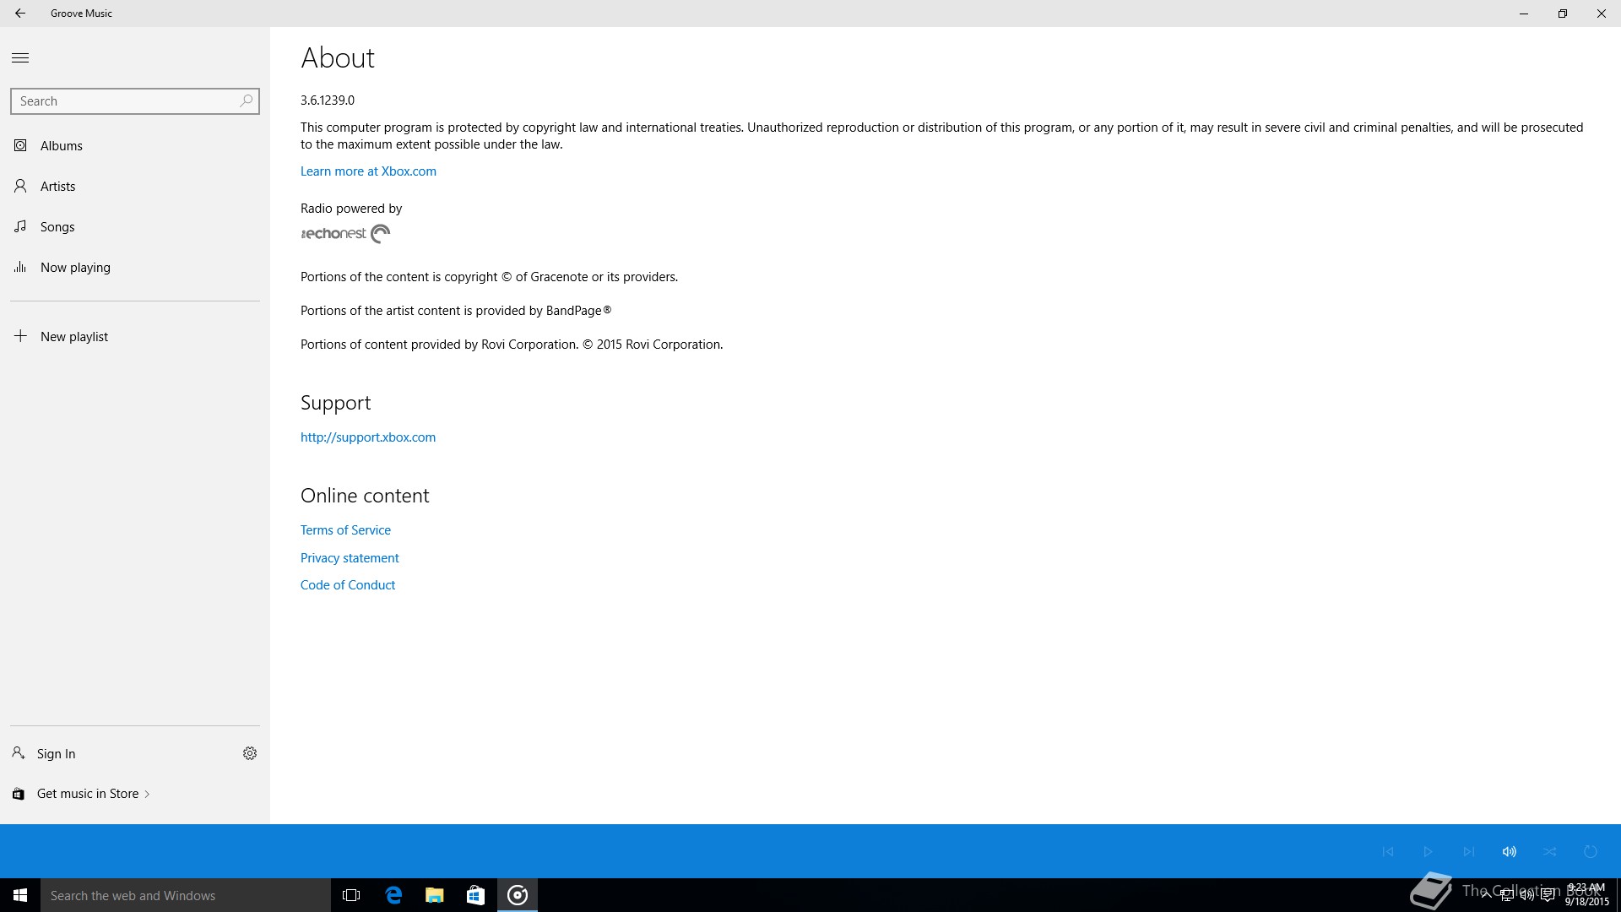Click the Radio powered by text
1621x912 pixels.
point(351,209)
